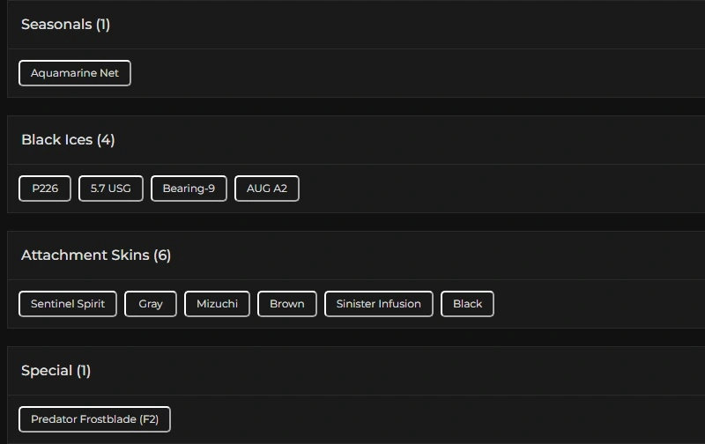The image size is (705, 444).
Task: Click the (1) count beside Special
Action: point(84,371)
